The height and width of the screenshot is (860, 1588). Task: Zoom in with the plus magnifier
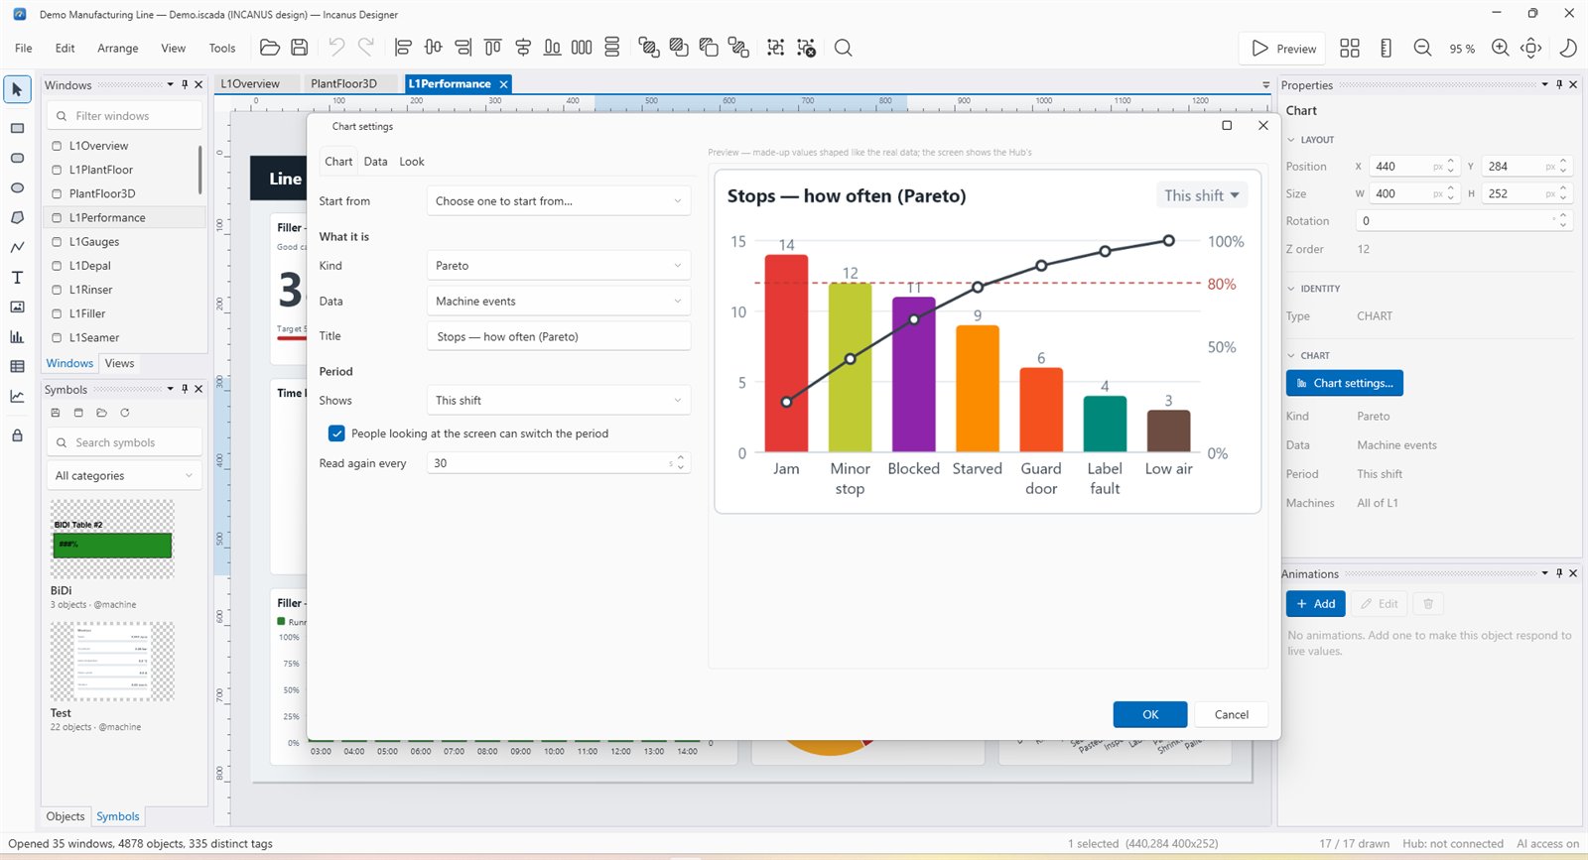point(1501,48)
